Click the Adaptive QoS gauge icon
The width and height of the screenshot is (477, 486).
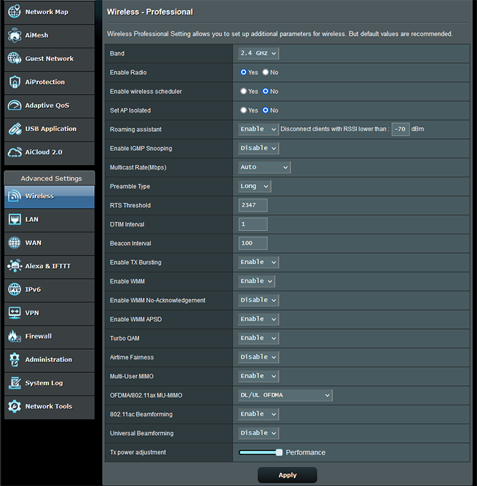click(x=15, y=105)
